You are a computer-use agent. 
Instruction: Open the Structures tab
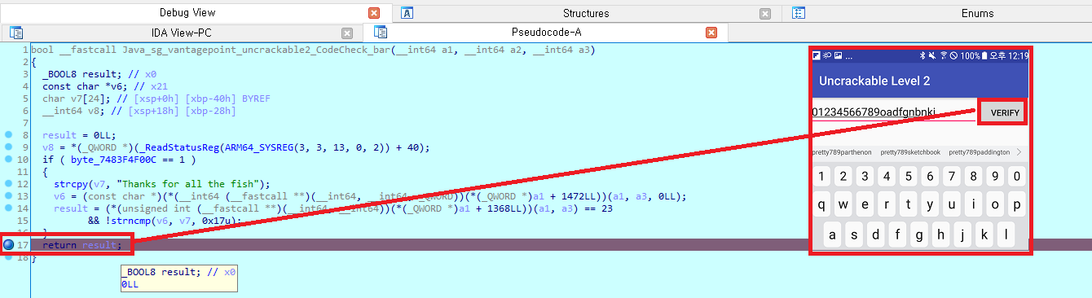tap(585, 13)
